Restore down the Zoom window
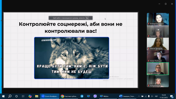Viewport: 176px width, 99px height. [x=166, y=4]
